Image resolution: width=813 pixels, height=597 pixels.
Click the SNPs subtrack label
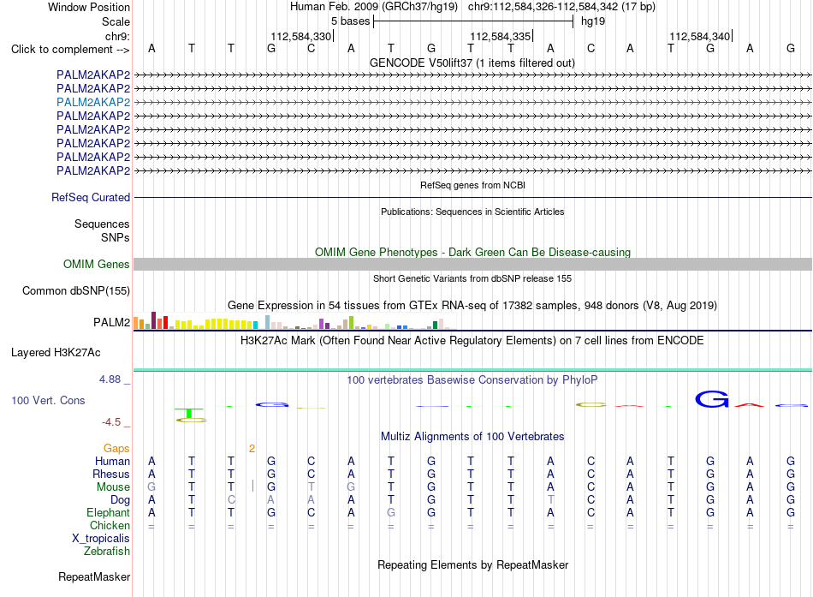point(116,237)
